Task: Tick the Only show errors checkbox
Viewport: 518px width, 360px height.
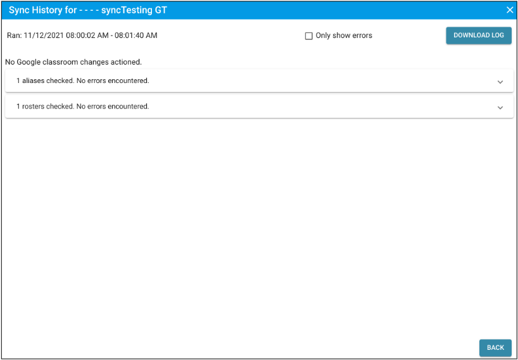Action: [x=308, y=36]
